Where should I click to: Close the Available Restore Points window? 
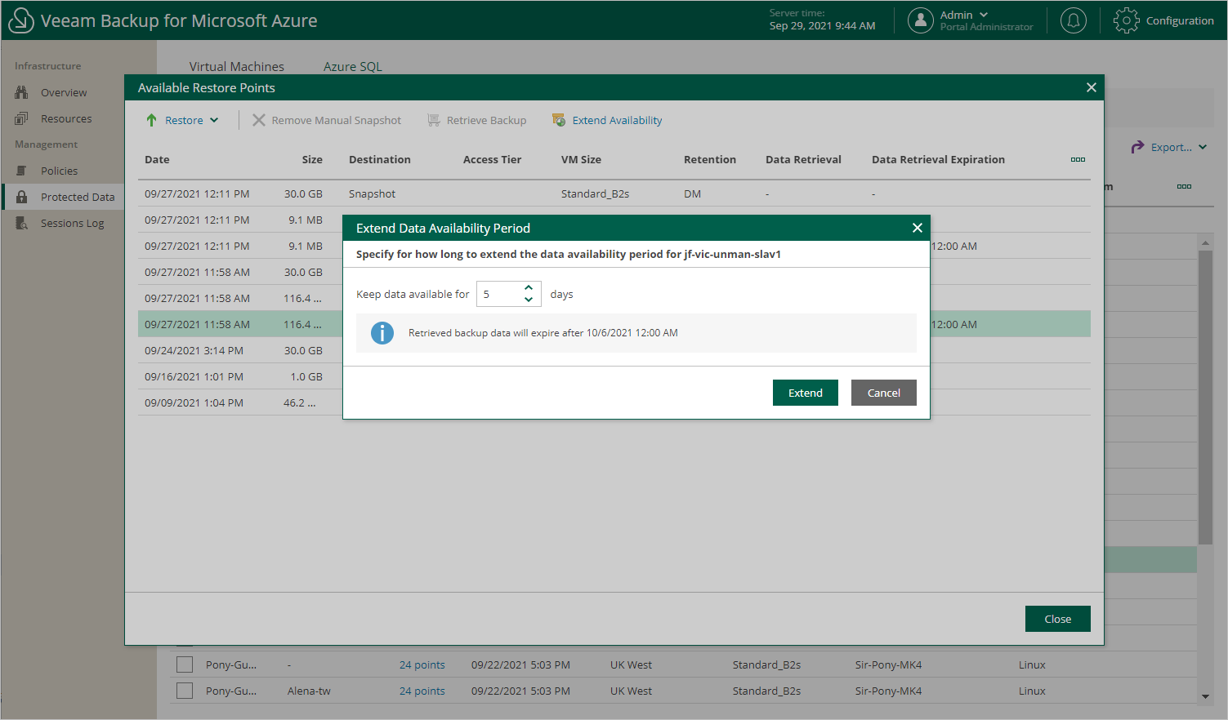pyautogui.click(x=1091, y=87)
